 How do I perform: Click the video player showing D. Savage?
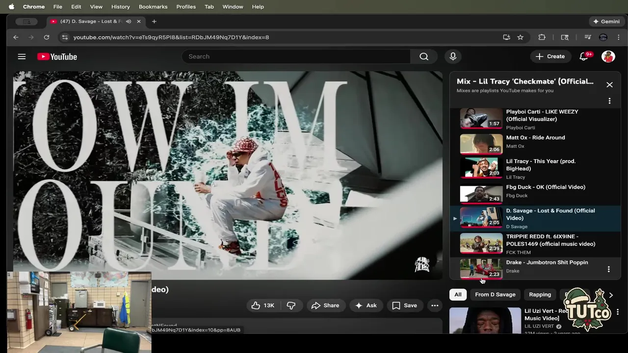tap(228, 175)
